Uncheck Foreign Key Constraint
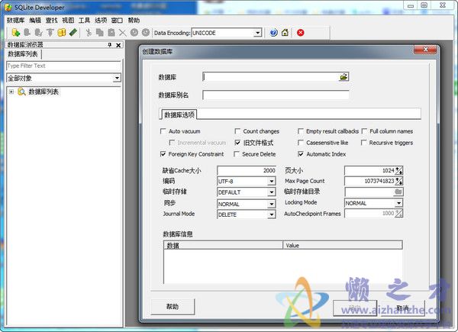The image size is (458, 332). [163, 154]
